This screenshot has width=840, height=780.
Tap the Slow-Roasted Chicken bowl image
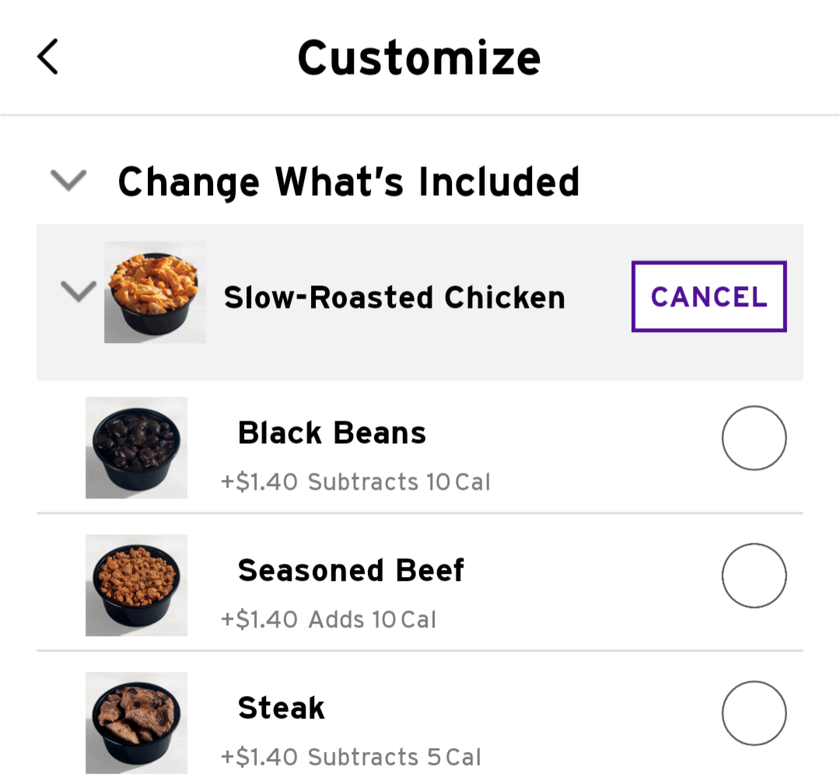(x=155, y=292)
